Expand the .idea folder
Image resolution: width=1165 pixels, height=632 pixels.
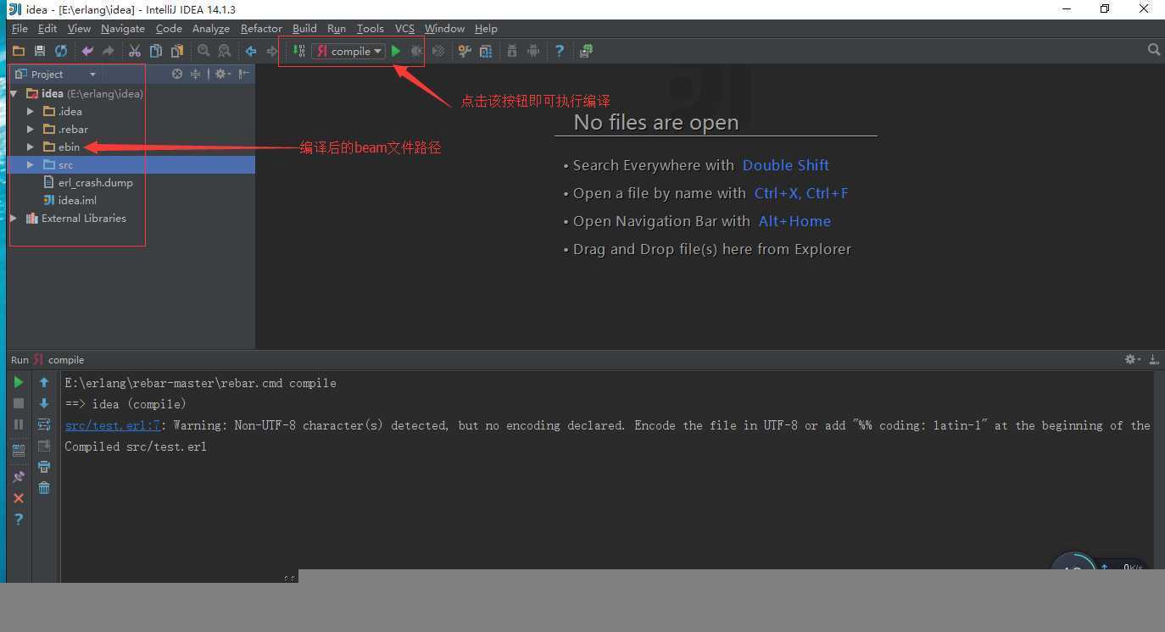point(31,111)
